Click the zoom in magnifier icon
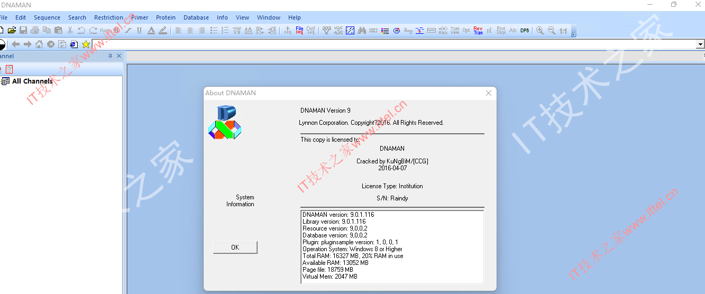 click(x=540, y=31)
